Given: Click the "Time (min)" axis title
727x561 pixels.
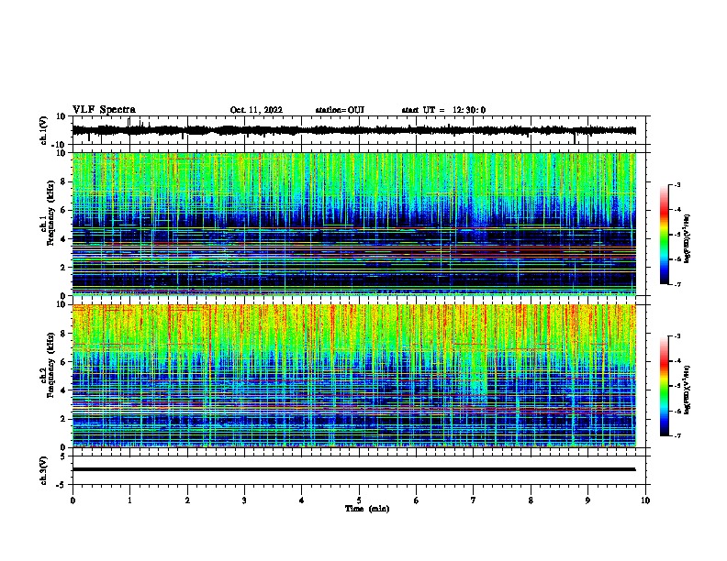Looking at the screenshot, I should click(367, 509).
